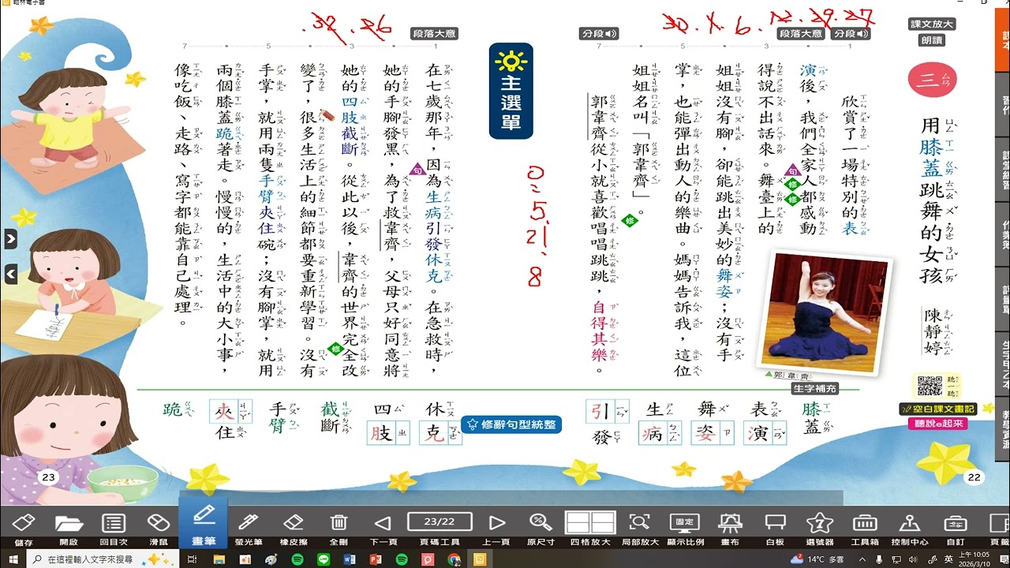Click the QR code thumbnail
Image resolution: width=1010 pixels, height=568 pixels.
coord(930,386)
